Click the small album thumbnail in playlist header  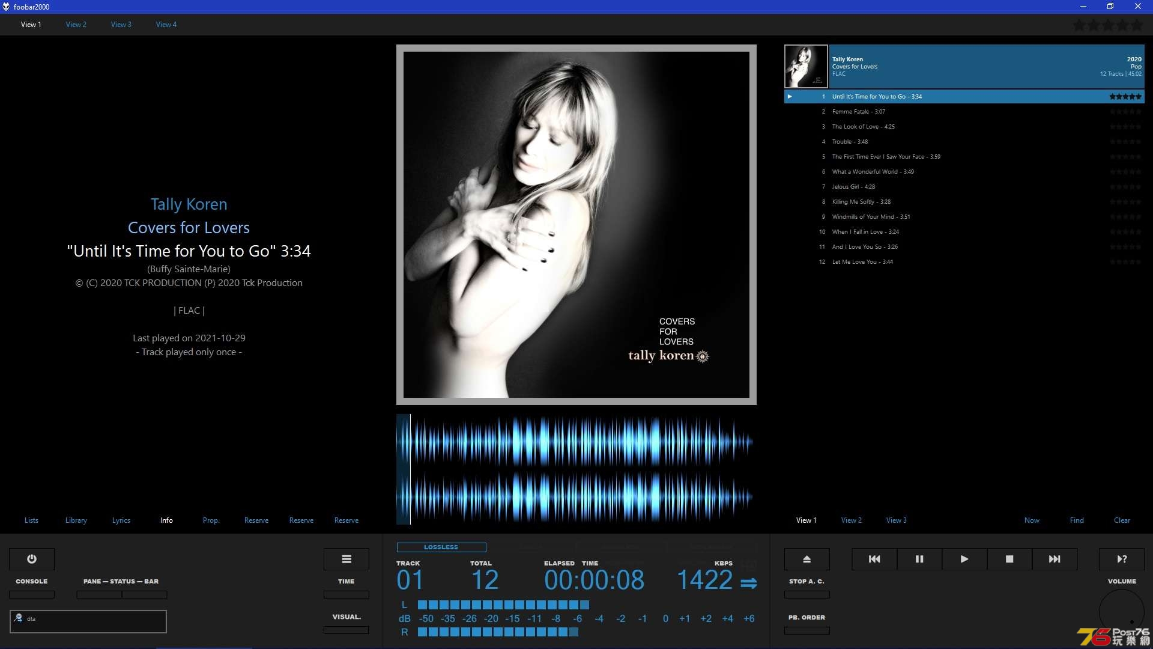click(806, 67)
